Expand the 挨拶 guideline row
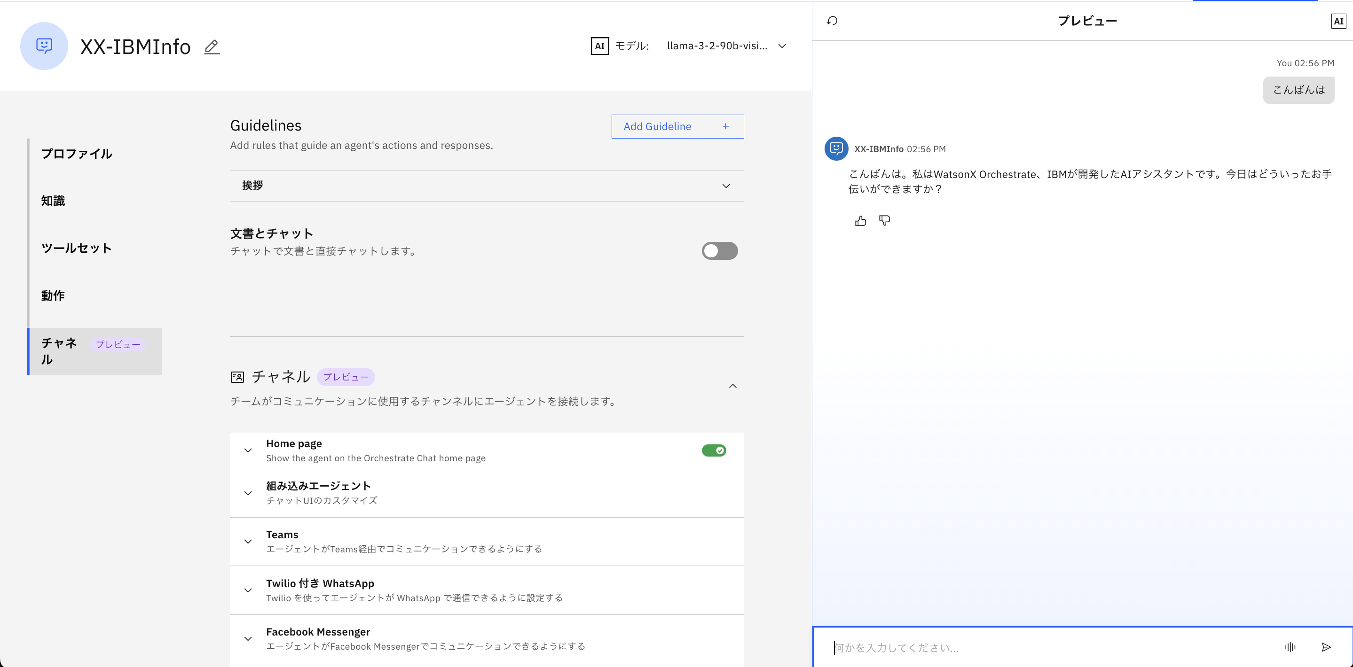1353x667 pixels. click(726, 186)
